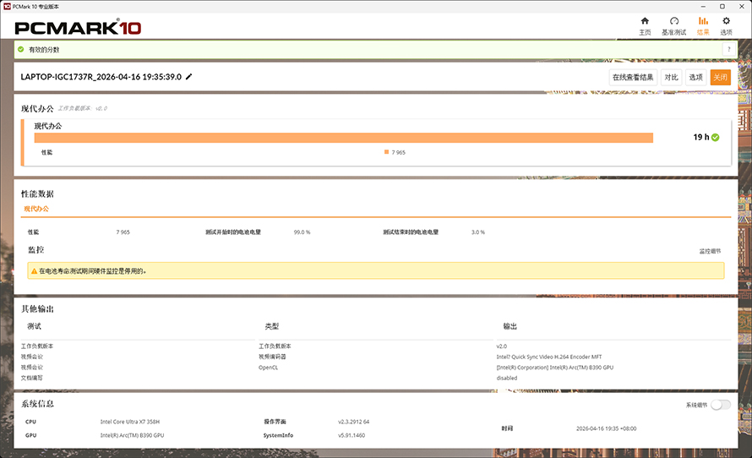Open the 监控细节 link
Screen dimensions: 752x458
(710, 251)
